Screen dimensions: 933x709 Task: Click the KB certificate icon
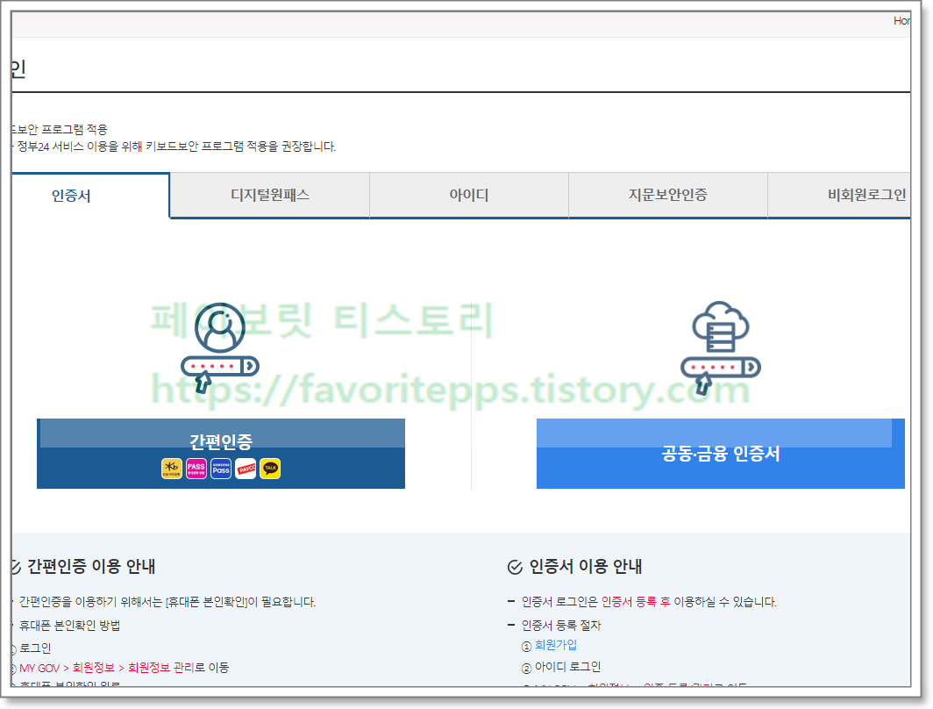pos(171,469)
